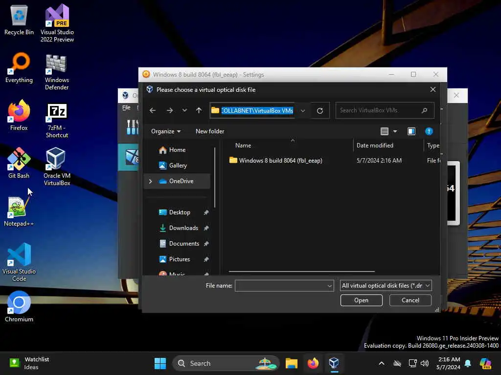
Task: Open Desktop quick access folder
Action: 180,212
